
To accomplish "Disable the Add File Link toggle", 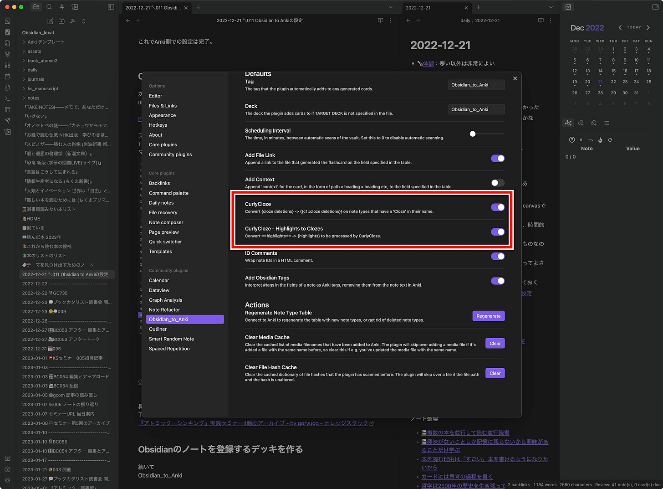I will (x=498, y=158).
